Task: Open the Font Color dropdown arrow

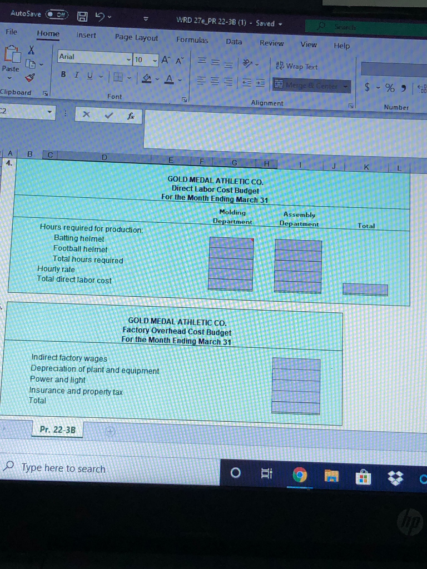Action: click(180, 80)
